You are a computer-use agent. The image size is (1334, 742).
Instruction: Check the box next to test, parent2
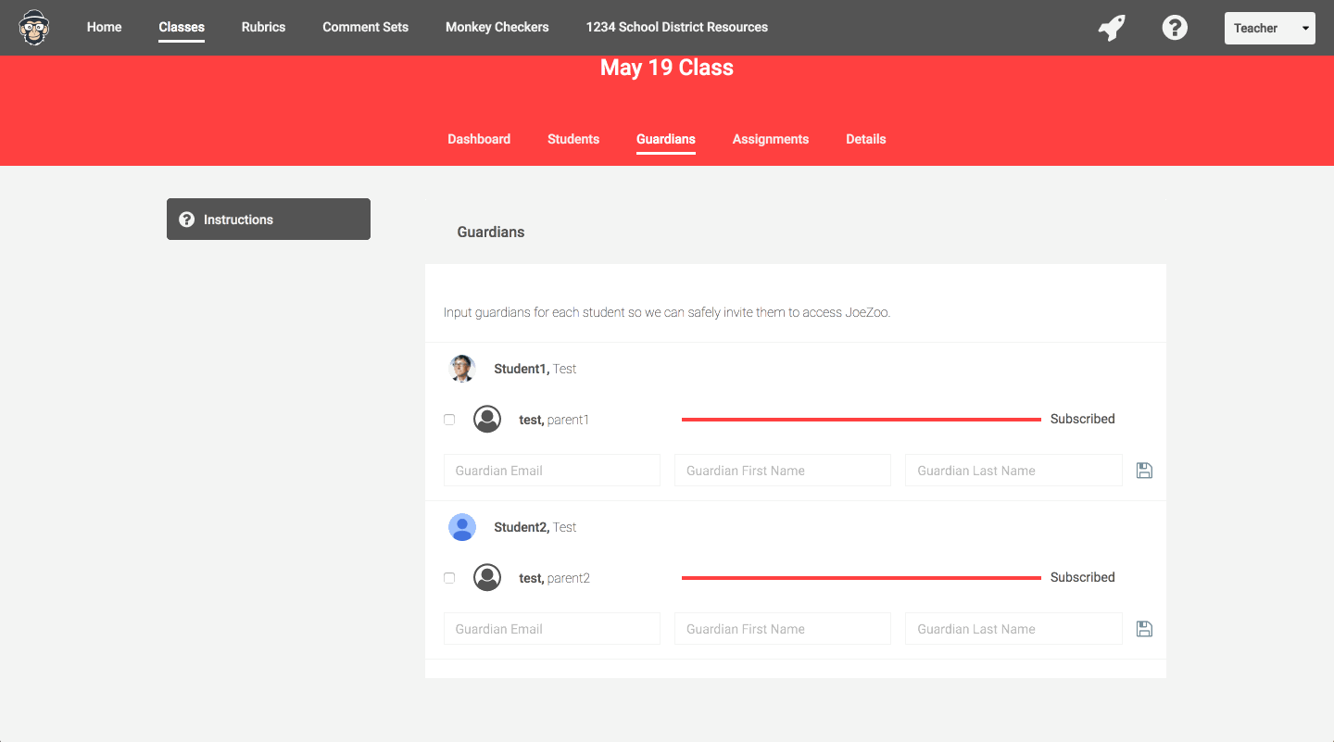[x=449, y=578]
